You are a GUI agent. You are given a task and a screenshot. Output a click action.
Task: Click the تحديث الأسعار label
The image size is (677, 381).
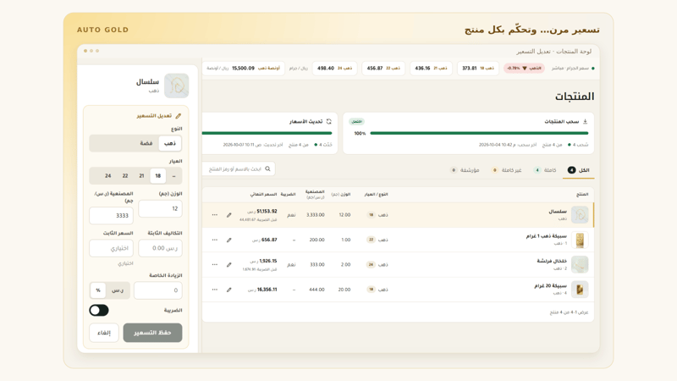coord(305,121)
